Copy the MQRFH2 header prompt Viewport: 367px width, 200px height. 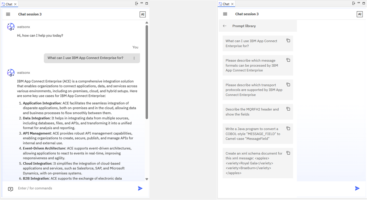click(x=288, y=109)
